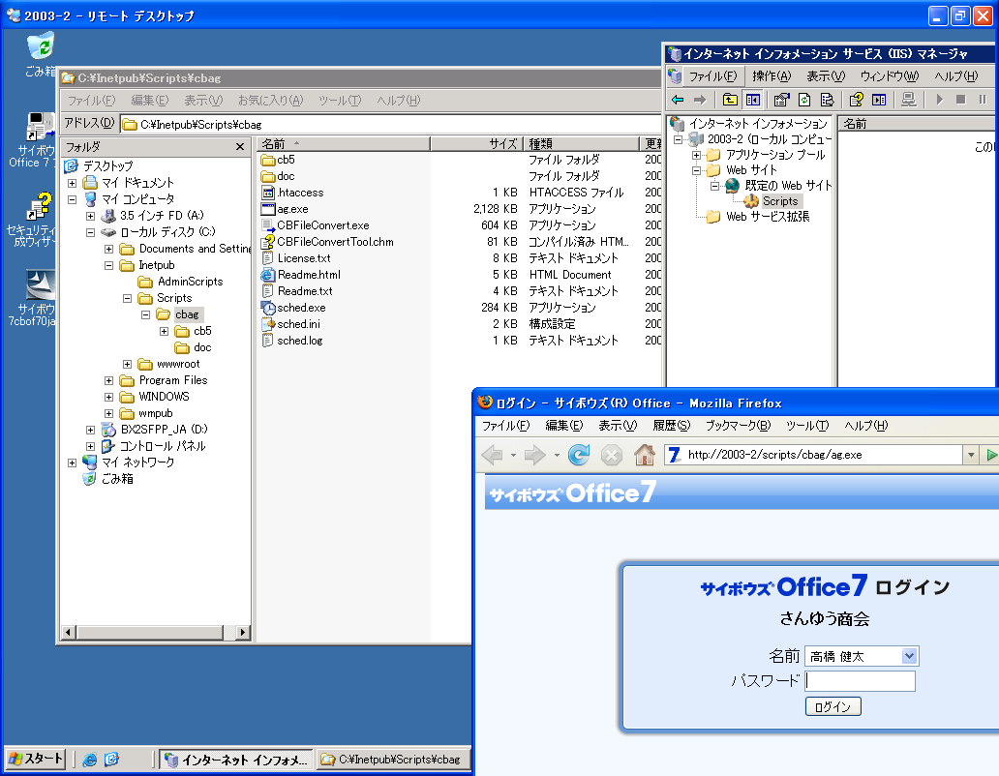Click IIS Manager export list icon
Screen dimensions: 999x776
coord(827,100)
